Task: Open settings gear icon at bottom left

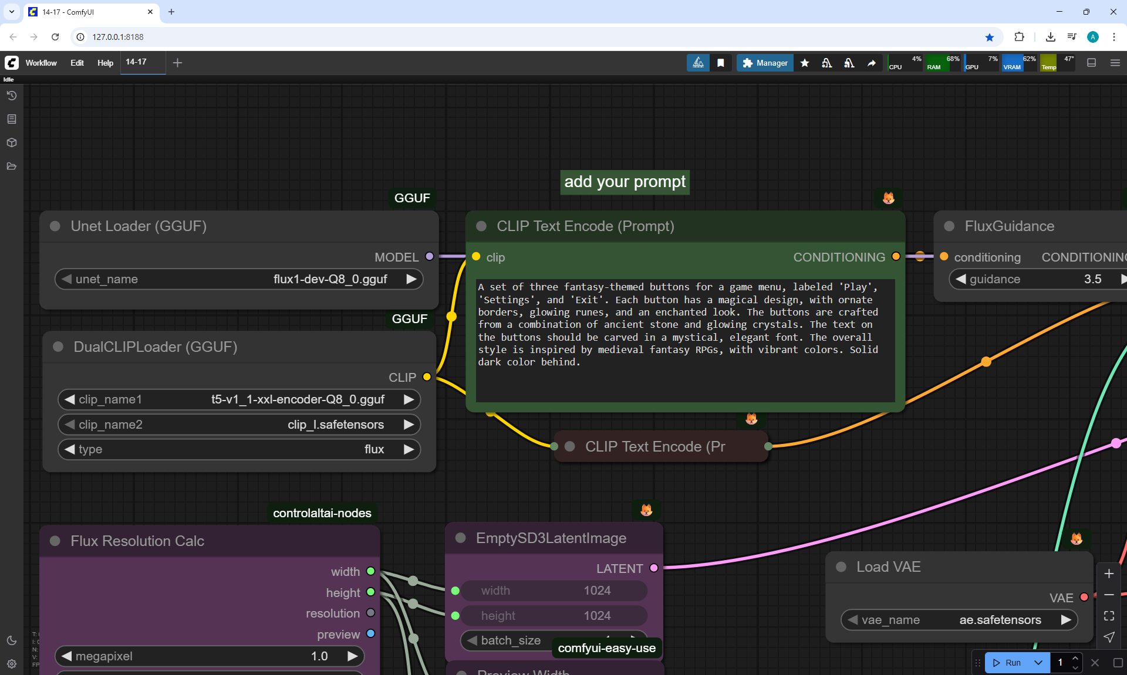Action: 12,664
